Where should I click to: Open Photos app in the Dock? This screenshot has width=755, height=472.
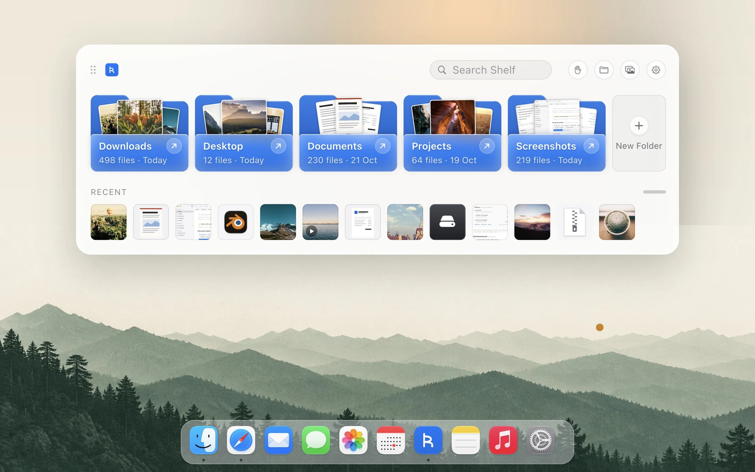353,440
